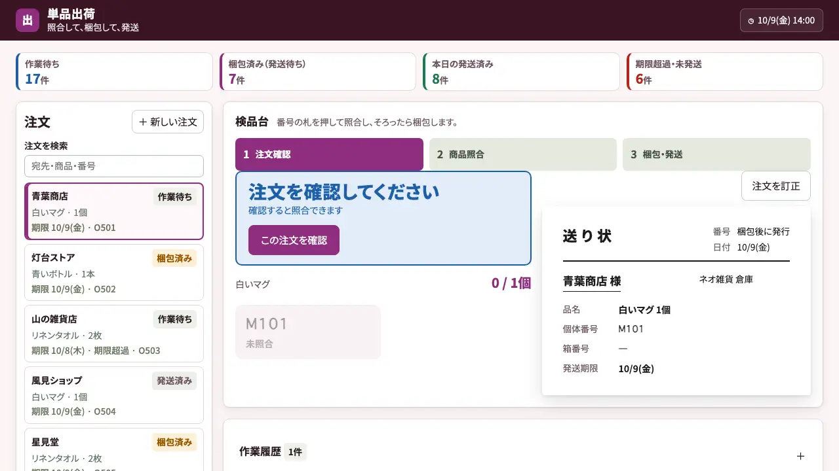Click the 送り状 slip heading

click(x=587, y=236)
